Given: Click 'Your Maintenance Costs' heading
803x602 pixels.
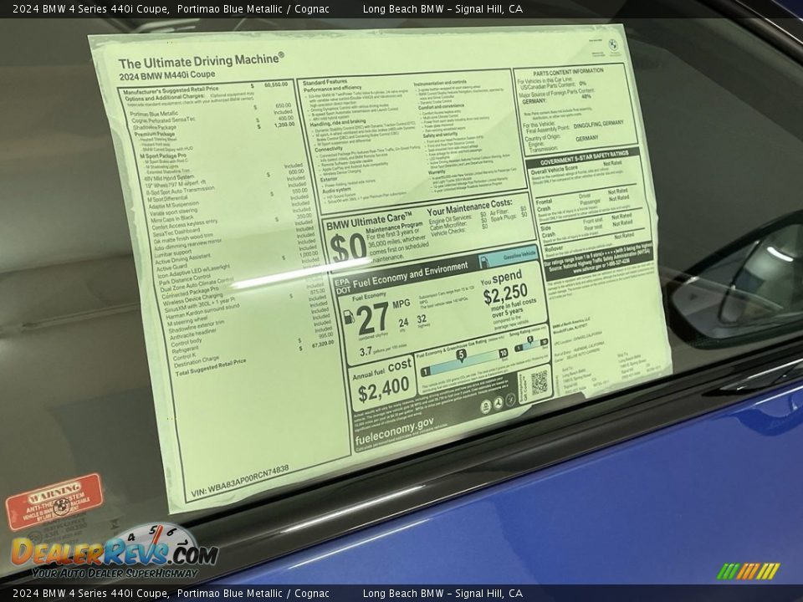Looking at the screenshot, I should point(469,207).
